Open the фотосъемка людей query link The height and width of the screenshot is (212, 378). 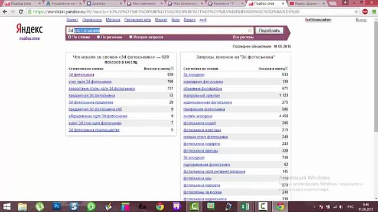(200, 123)
